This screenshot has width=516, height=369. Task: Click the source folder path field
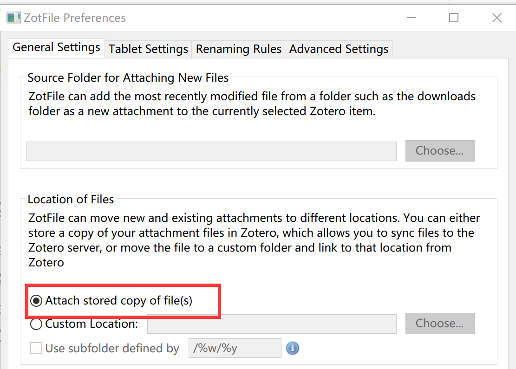211,151
